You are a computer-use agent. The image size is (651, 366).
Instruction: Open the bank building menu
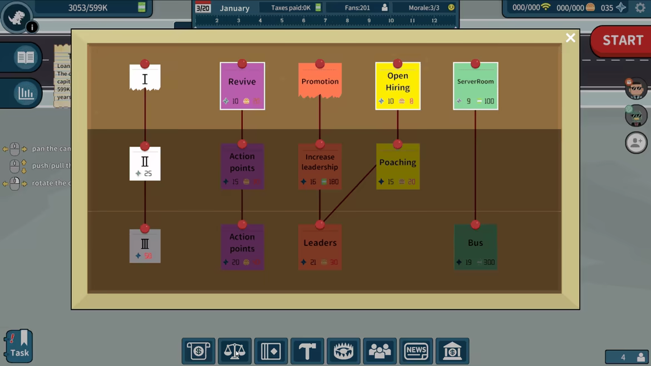tap(452, 351)
